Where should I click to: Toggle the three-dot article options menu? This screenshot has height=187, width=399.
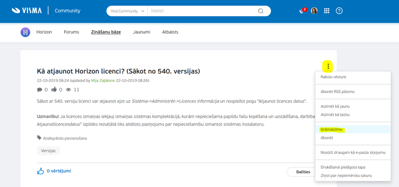[x=328, y=66]
